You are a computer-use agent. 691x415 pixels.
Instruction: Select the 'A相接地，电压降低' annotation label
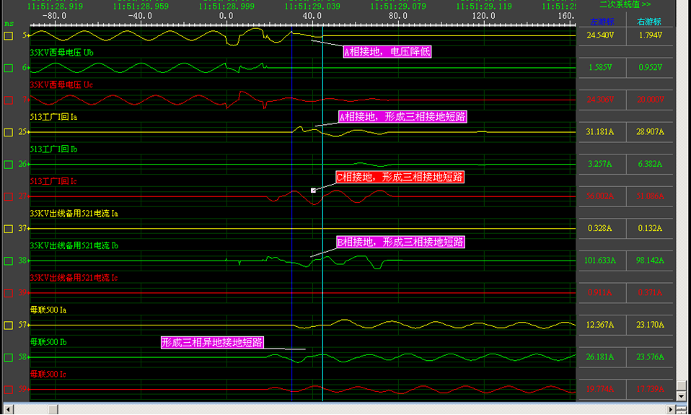387,51
